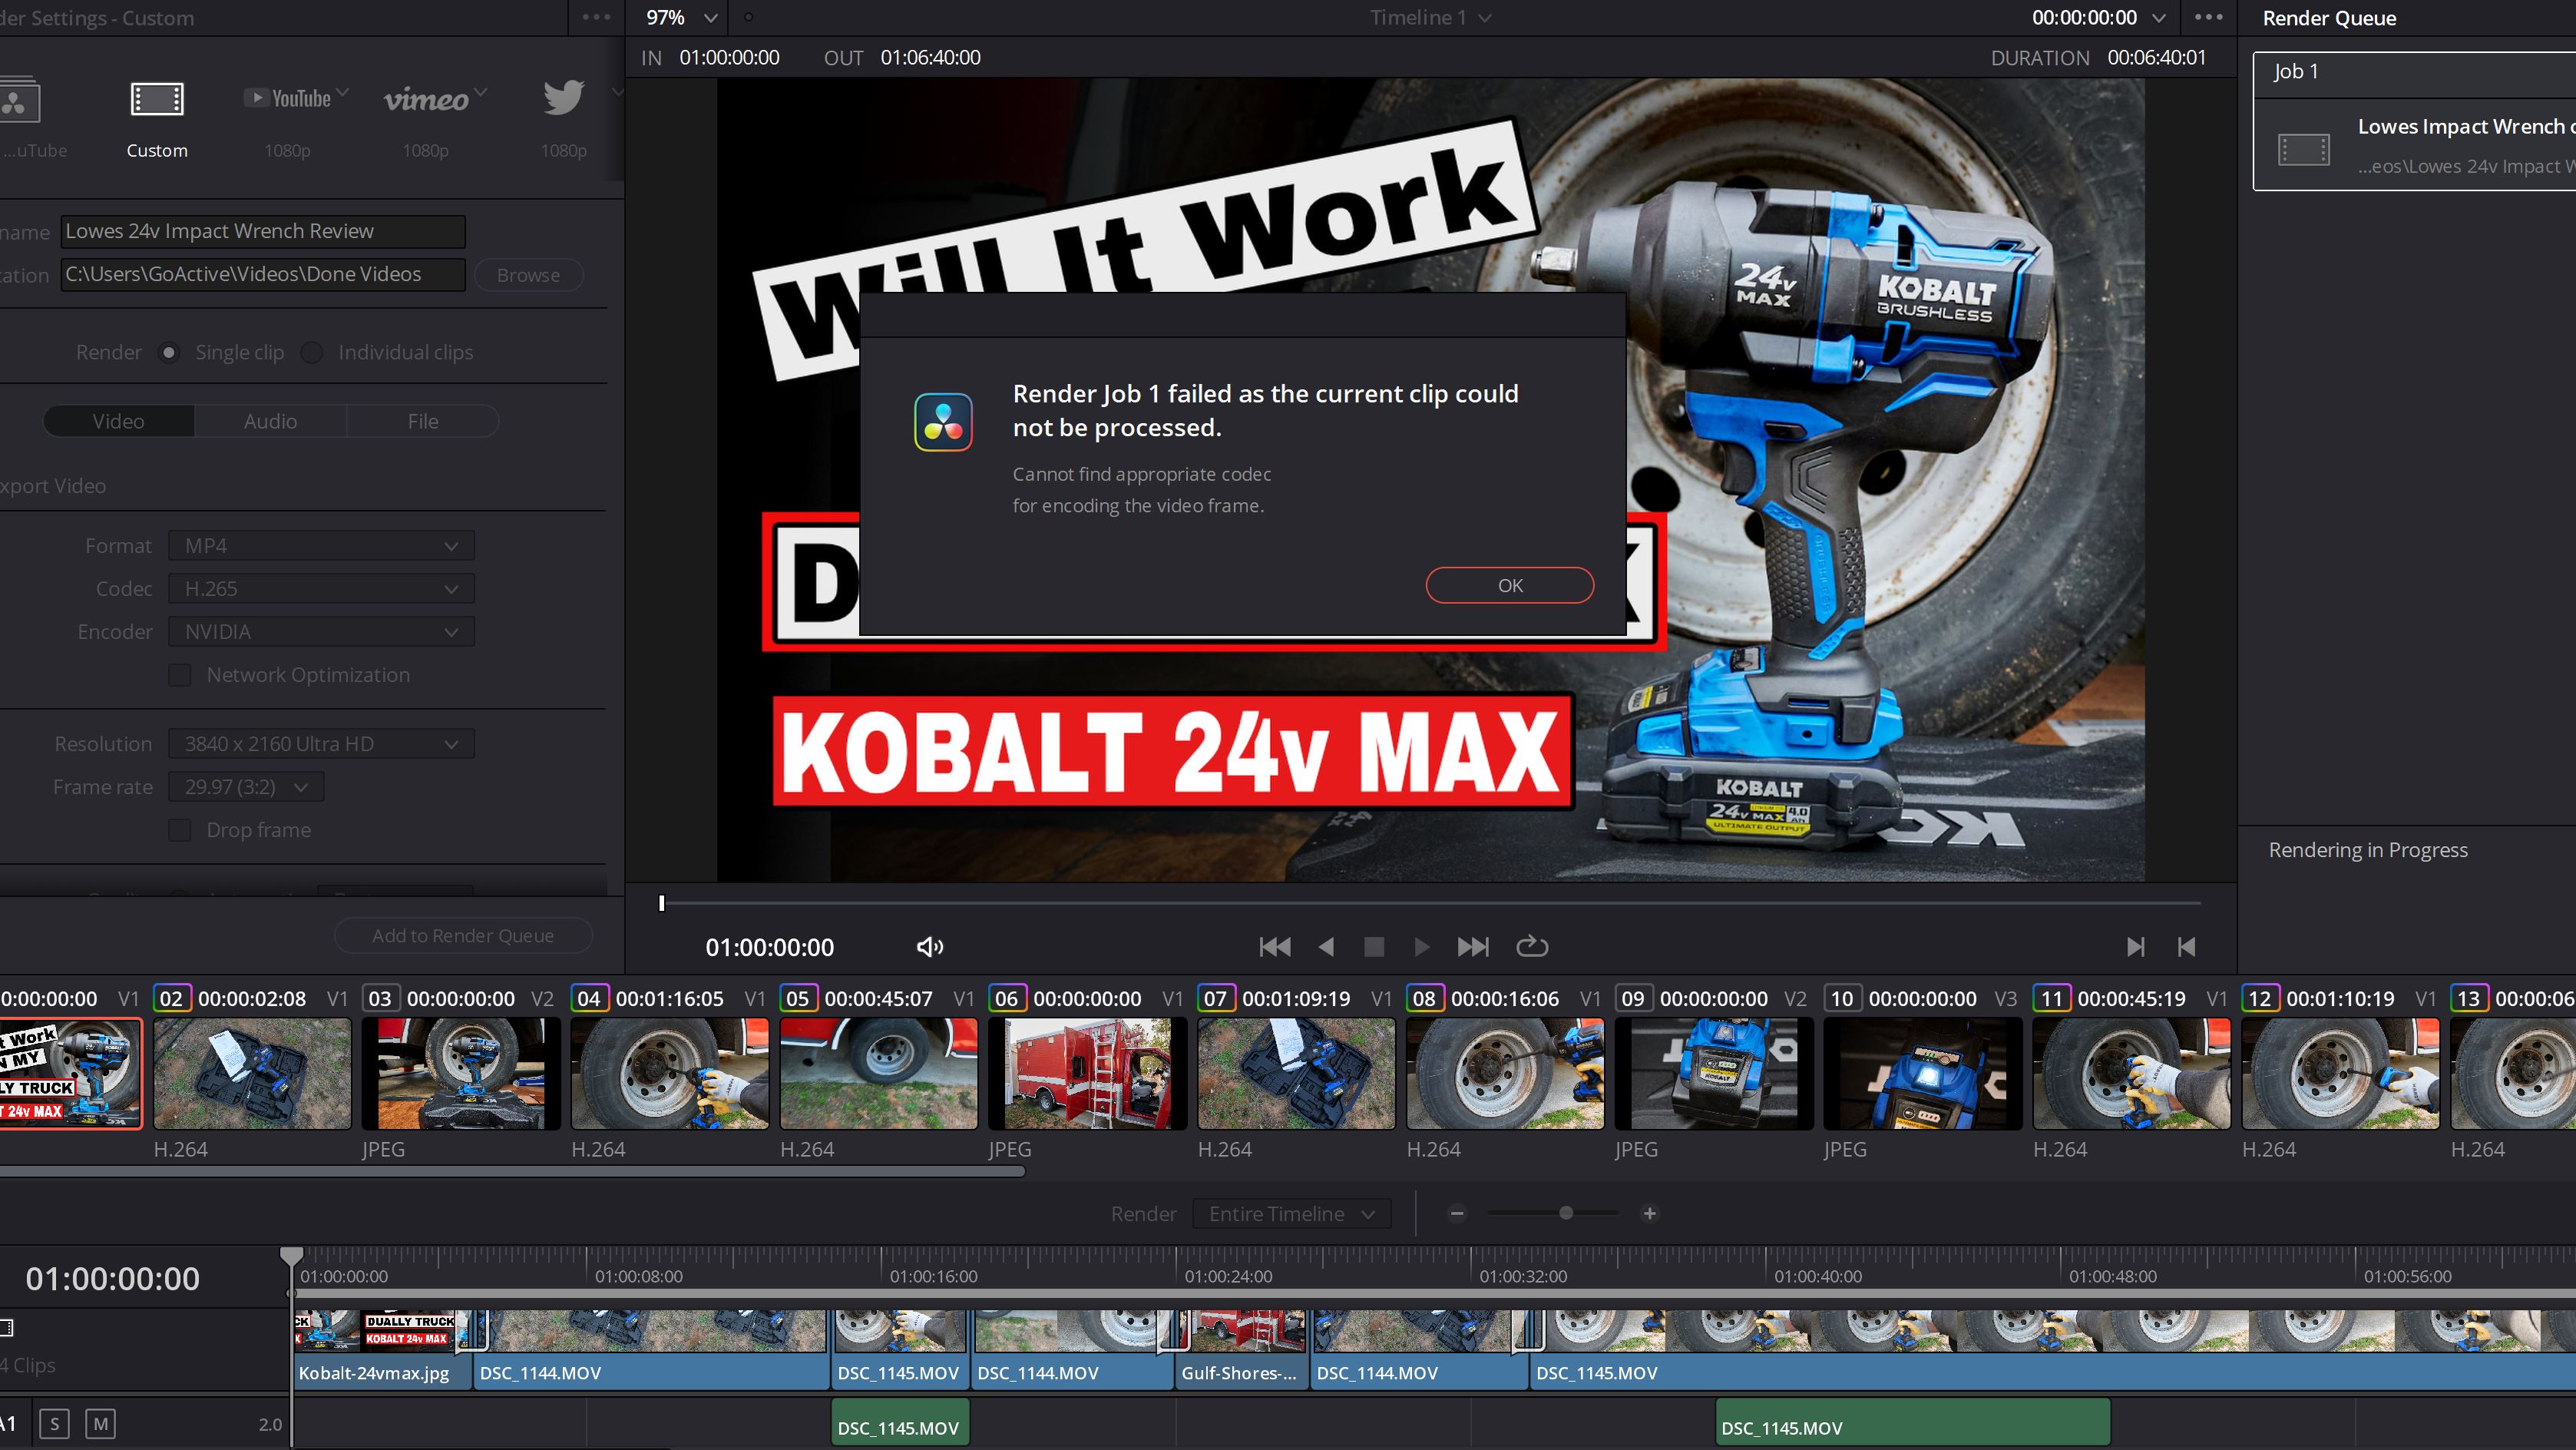Select clip 06 red truck thumbnail
The height and width of the screenshot is (1450, 2576).
pyautogui.click(x=1087, y=1074)
